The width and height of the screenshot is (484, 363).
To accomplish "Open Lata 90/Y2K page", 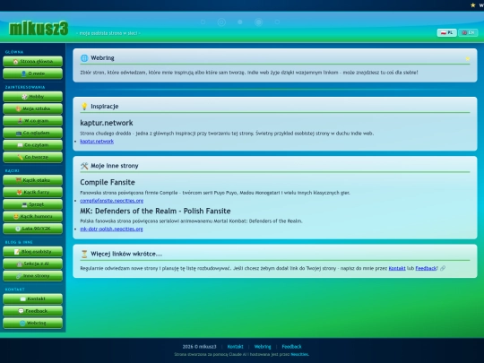I will pos(33,229).
